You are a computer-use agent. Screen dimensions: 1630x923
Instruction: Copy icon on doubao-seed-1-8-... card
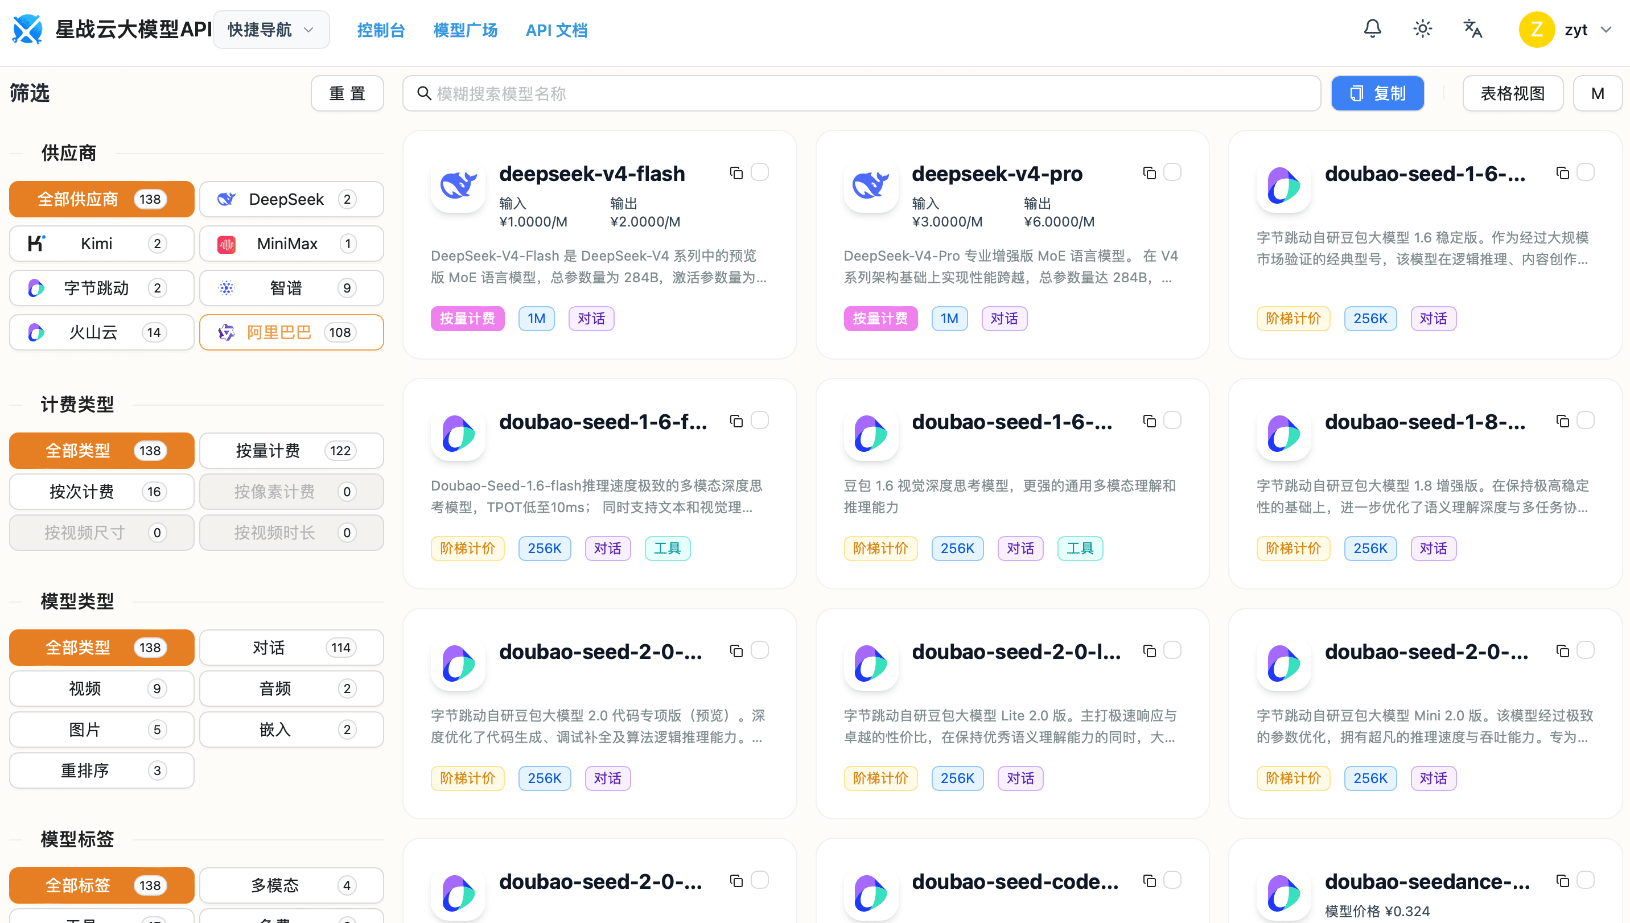tap(1562, 421)
